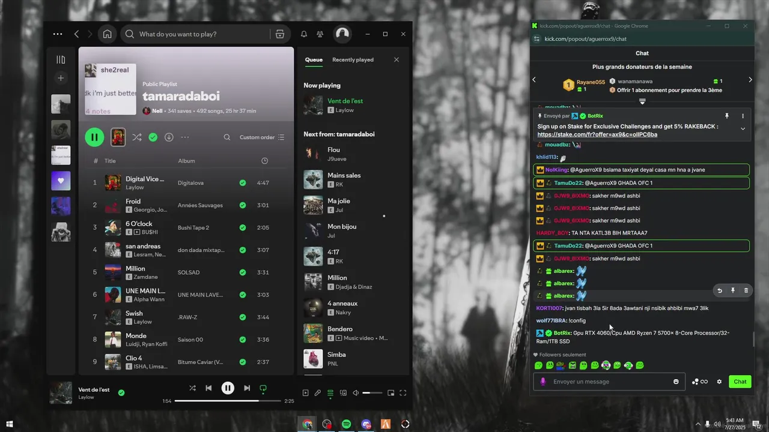Screen dimensions: 769x432
Task: Send message with green Chat button
Action: (x=740, y=382)
